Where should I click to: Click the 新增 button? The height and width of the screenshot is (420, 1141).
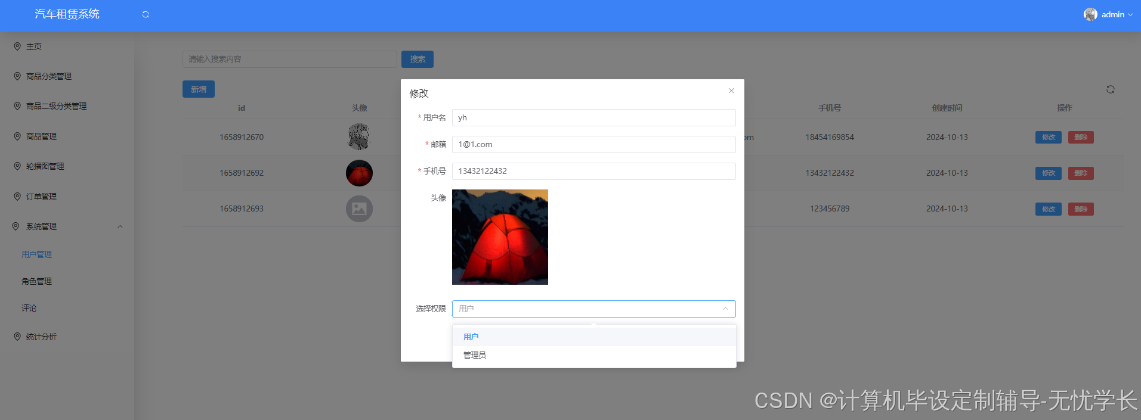pos(199,89)
